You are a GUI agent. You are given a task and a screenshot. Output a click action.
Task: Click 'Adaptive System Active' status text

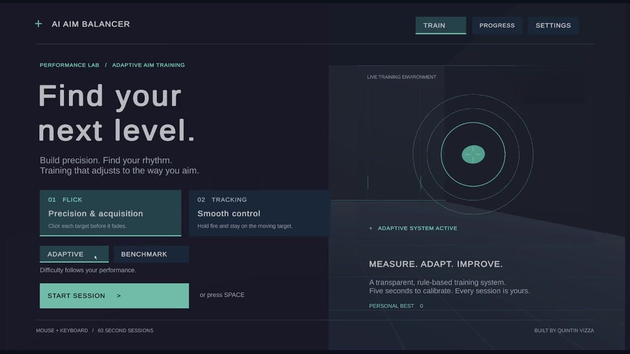[417, 228]
